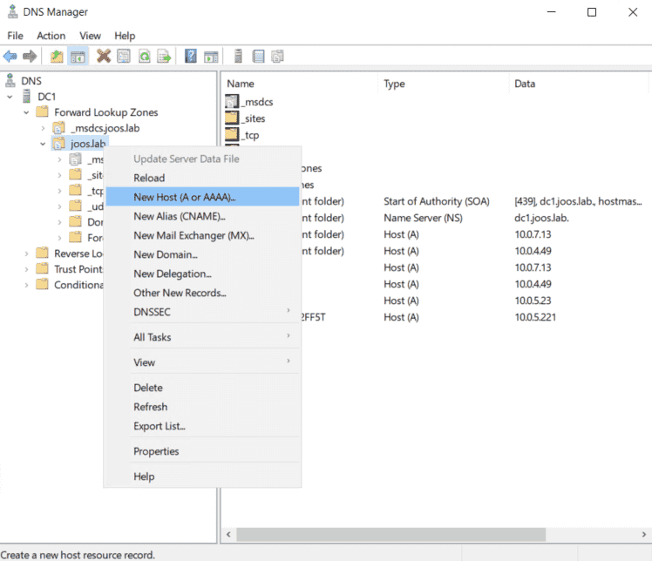Sort by the Data column header

578,84
